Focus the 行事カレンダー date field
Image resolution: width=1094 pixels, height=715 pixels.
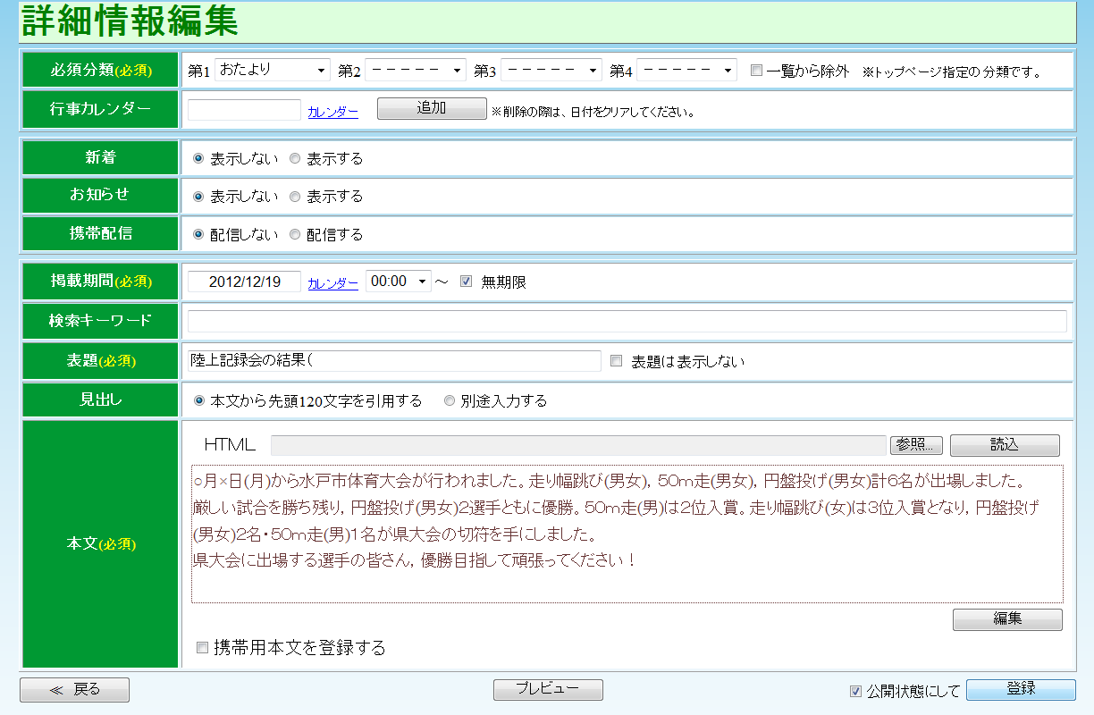(x=244, y=110)
